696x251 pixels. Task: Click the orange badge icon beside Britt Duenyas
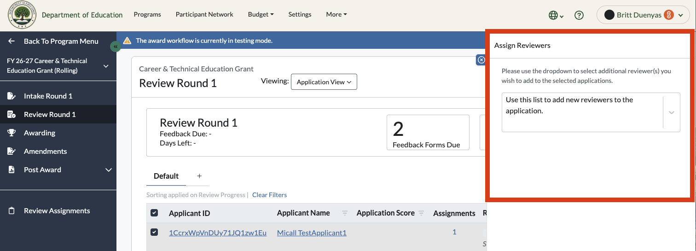click(x=669, y=15)
